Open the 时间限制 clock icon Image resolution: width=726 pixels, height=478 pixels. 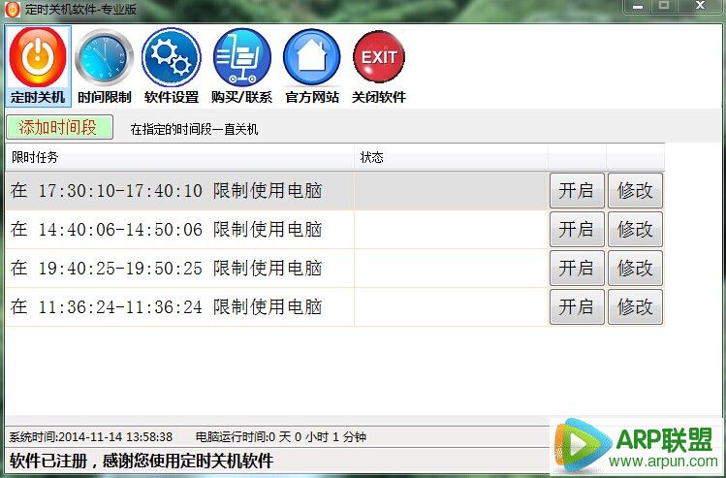pos(104,66)
